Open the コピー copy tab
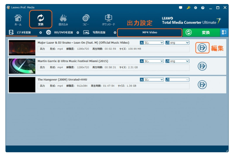This screenshot has height=156, width=235. (x=86, y=20)
